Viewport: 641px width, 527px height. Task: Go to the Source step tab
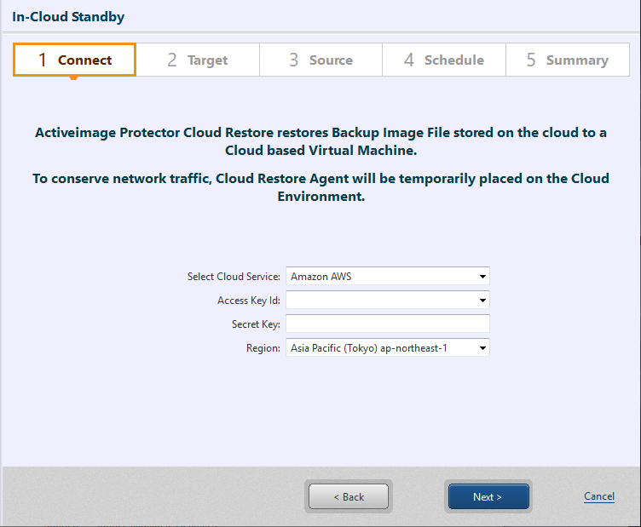320,60
